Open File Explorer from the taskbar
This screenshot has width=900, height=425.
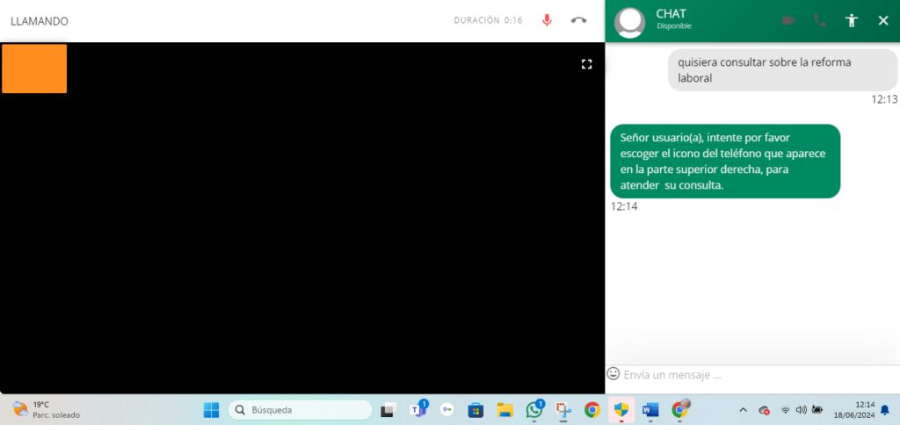pos(505,410)
